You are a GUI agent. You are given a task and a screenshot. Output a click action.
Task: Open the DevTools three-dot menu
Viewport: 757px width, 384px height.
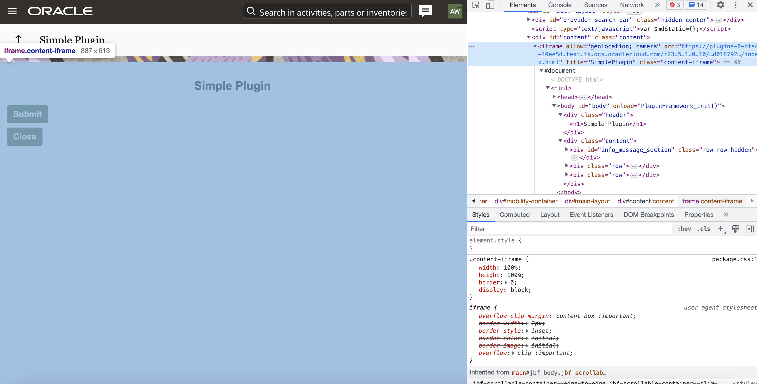coord(735,5)
